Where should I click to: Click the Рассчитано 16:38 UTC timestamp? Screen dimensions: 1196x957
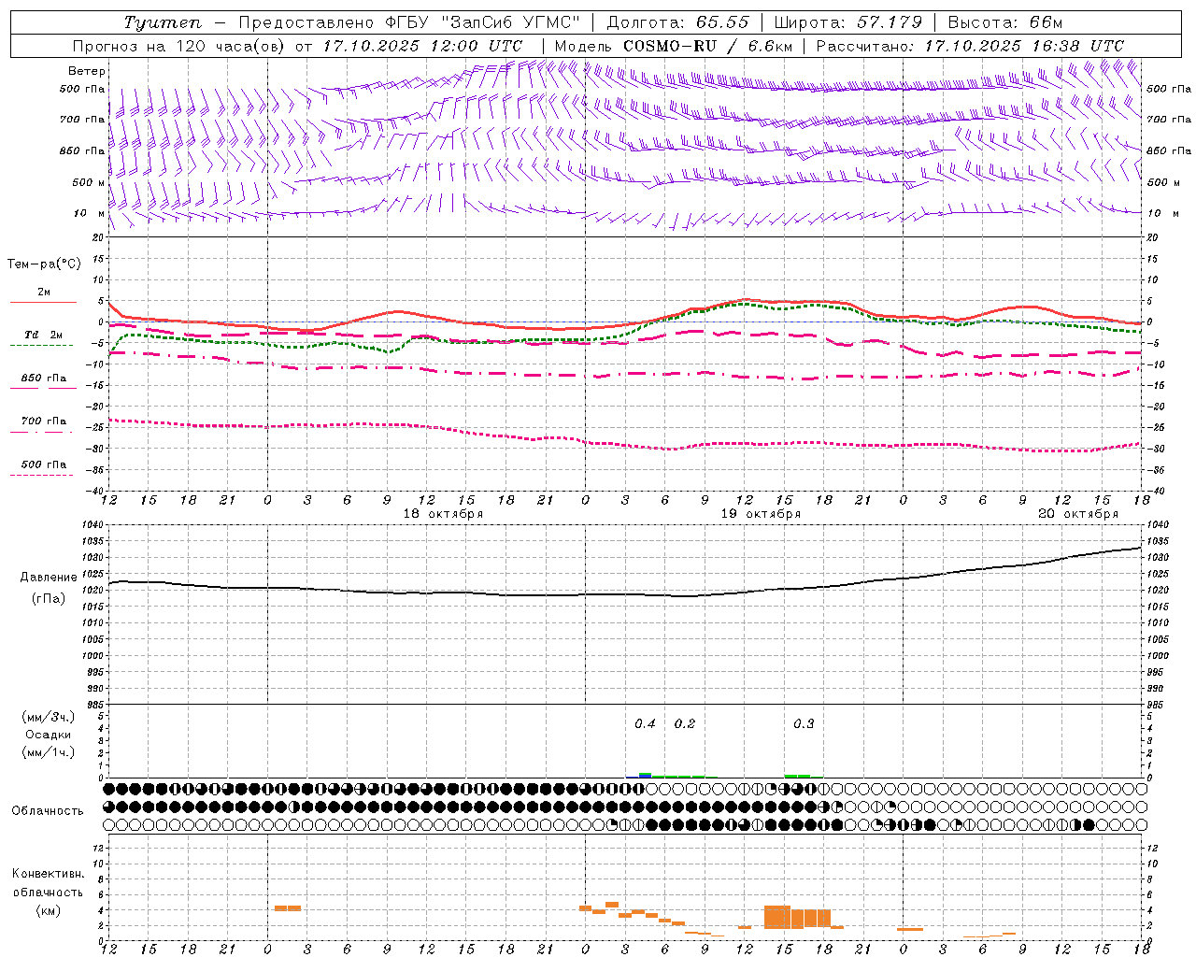[1078, 46]
